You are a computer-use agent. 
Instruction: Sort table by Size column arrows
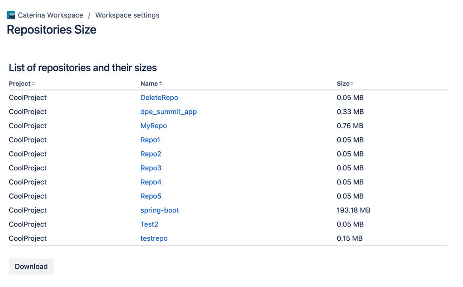[x=352, y=84]
